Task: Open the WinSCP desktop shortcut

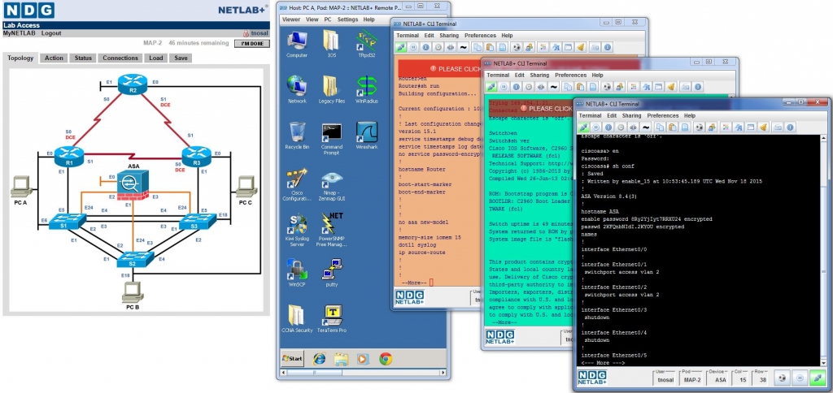Action: (297, 272)
